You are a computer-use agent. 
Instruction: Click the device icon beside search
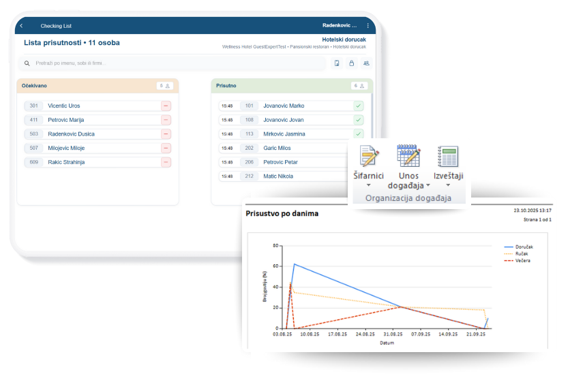point(337,63)
